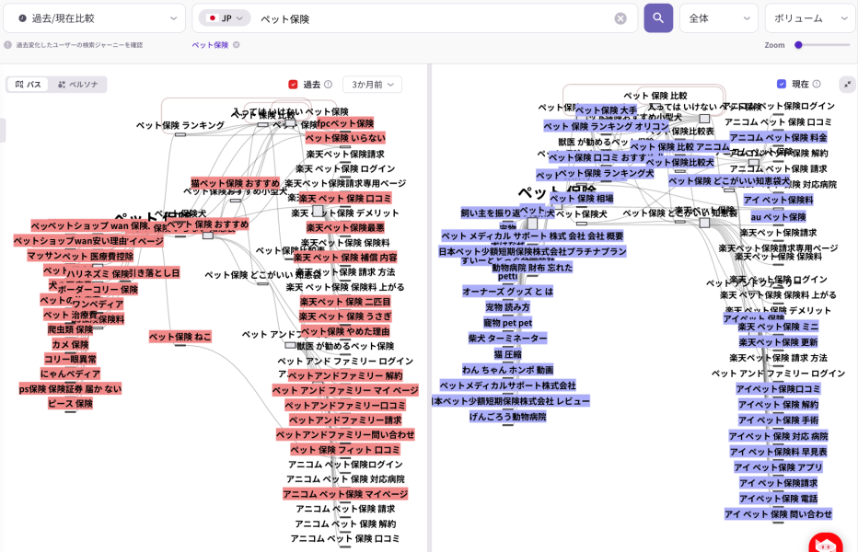Screen dimensions: 858x552
Task: Click the info icon beside 現在 checkbox
Action: pos(817,84)
